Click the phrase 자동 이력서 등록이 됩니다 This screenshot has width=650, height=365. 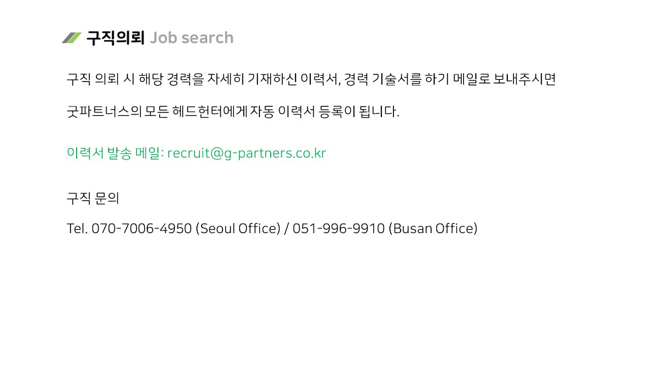point(324,111)
